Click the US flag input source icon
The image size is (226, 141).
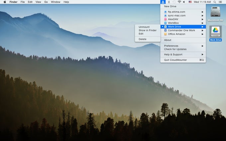[x=190, y=2]
